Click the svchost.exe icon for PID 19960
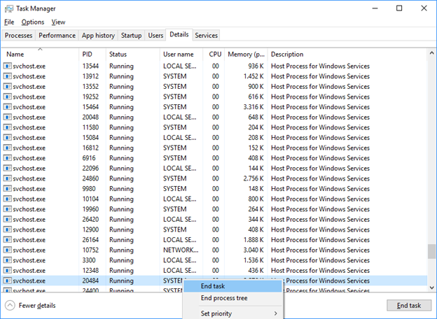The width and height of the screenshot is (437, 319). pos(7,209)
